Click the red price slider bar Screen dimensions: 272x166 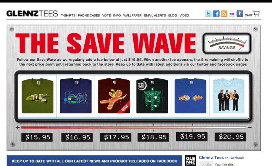tap(133, 127)
